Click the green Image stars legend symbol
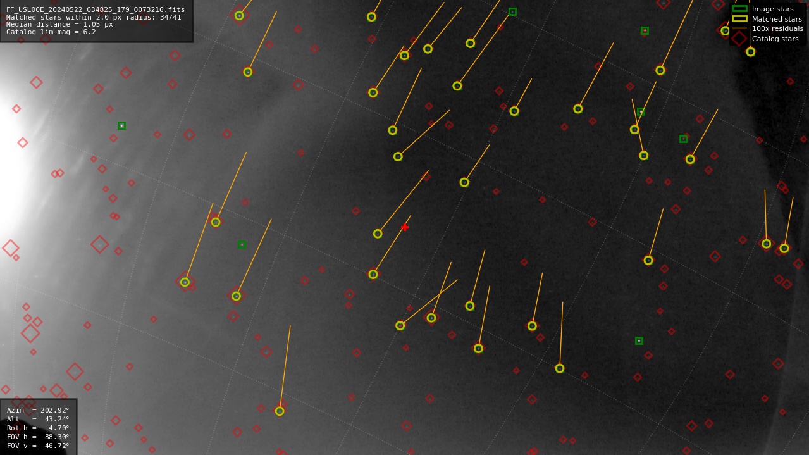The height and width of the screenshot is (455, 809). pyautogui.click(x=739, y=9)
